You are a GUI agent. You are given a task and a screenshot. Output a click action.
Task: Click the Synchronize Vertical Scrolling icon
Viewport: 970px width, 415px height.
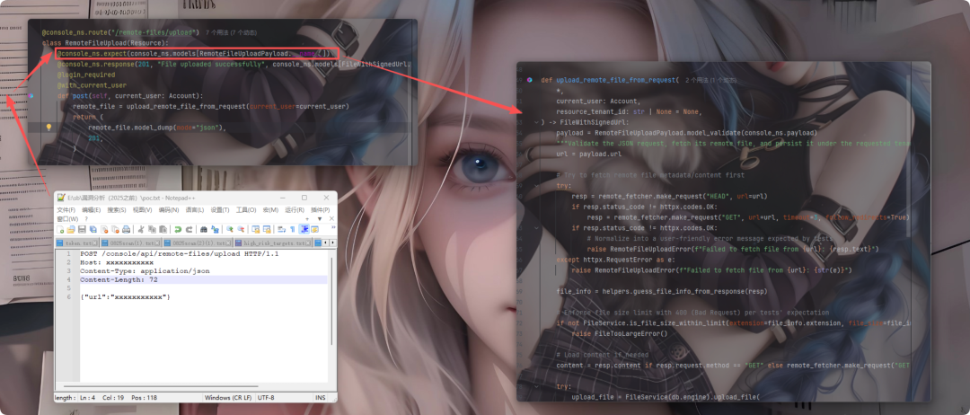(x=255, y=229)
